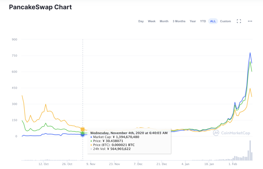
Task: Click the '21. Dec' axis label
Action: pos(162,164)
